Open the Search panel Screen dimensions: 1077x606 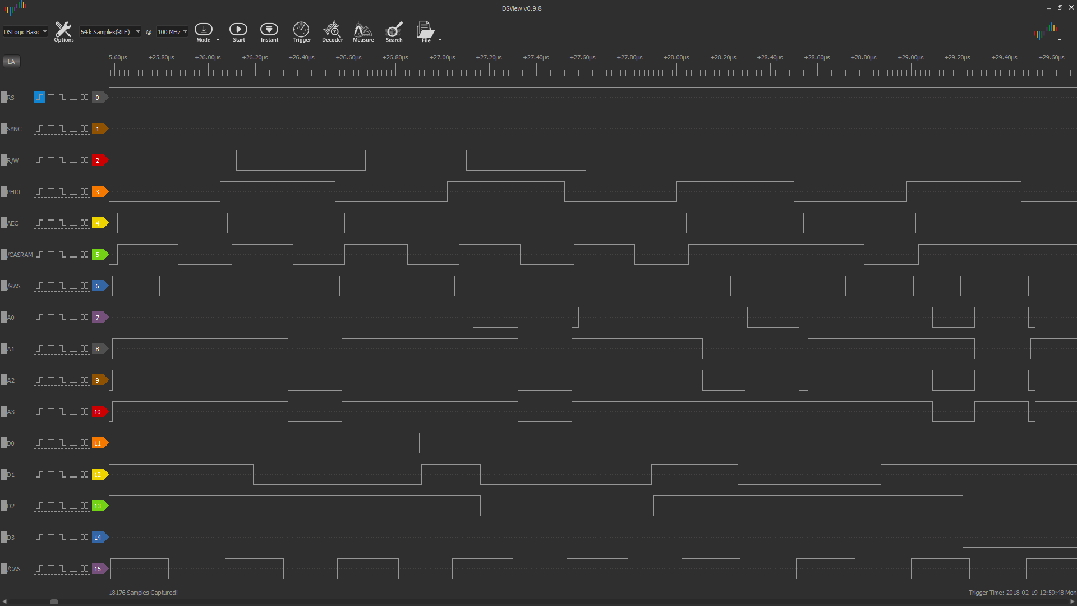coord(394,31)
